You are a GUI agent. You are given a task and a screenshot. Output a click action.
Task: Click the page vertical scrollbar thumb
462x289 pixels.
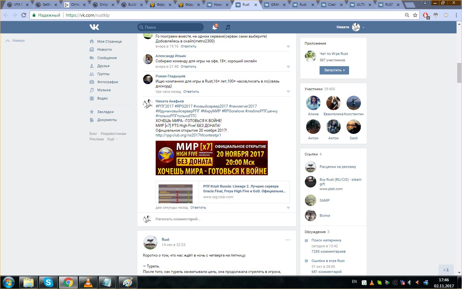[x=459, y=73]
